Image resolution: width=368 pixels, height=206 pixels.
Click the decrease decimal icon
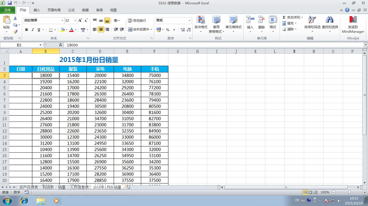pos(189,30)
